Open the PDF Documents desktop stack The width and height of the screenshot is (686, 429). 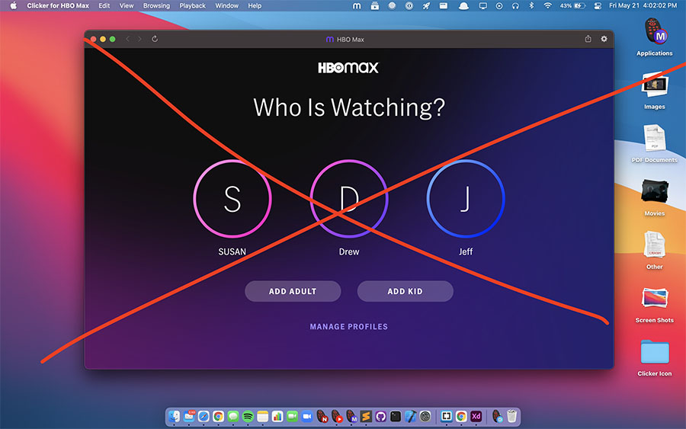[x=655, y=138]
